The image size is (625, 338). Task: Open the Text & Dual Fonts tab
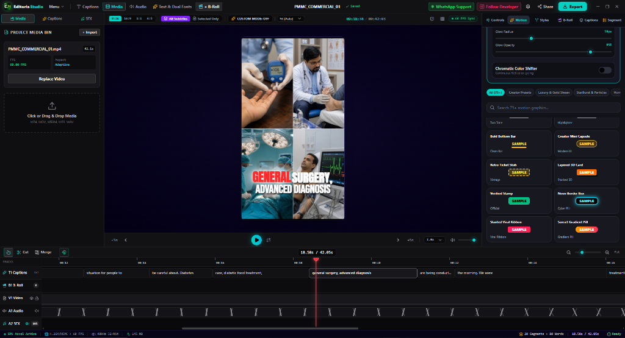click(x=172, y=6)
